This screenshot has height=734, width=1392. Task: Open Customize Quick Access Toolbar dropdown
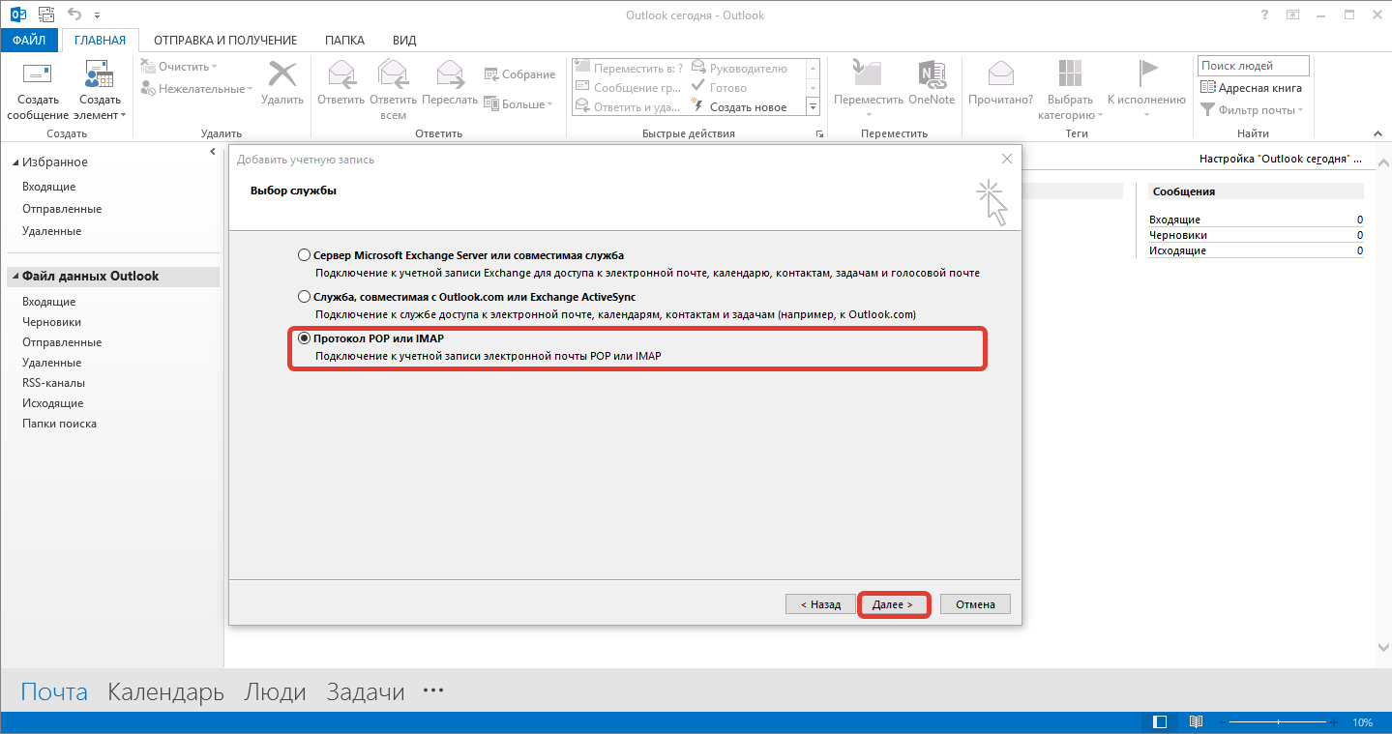click(97, 16)
